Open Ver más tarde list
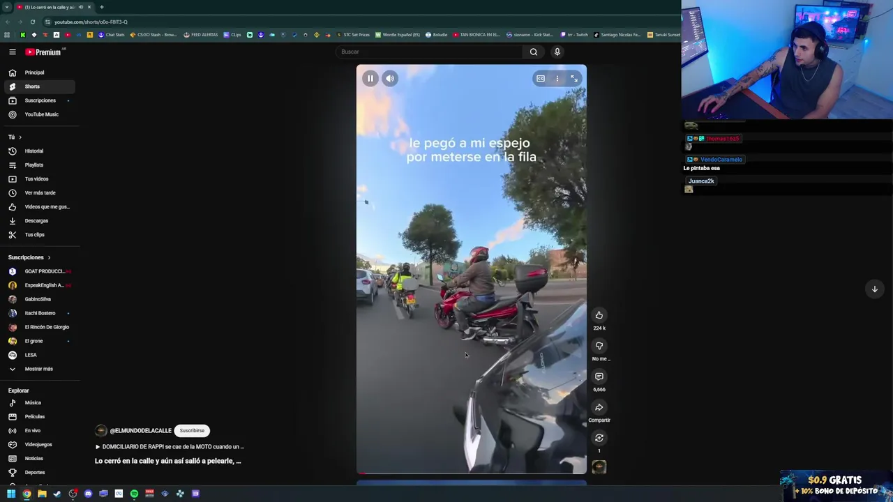The width and height of the screenshot is (893, 502). tap(38, 193)
